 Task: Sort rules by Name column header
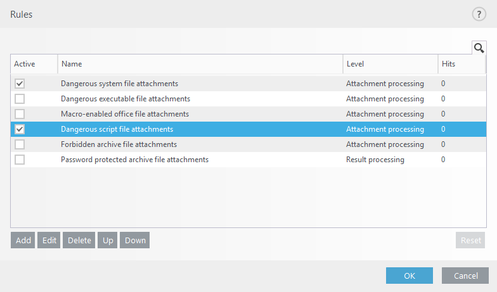[200, 64]
